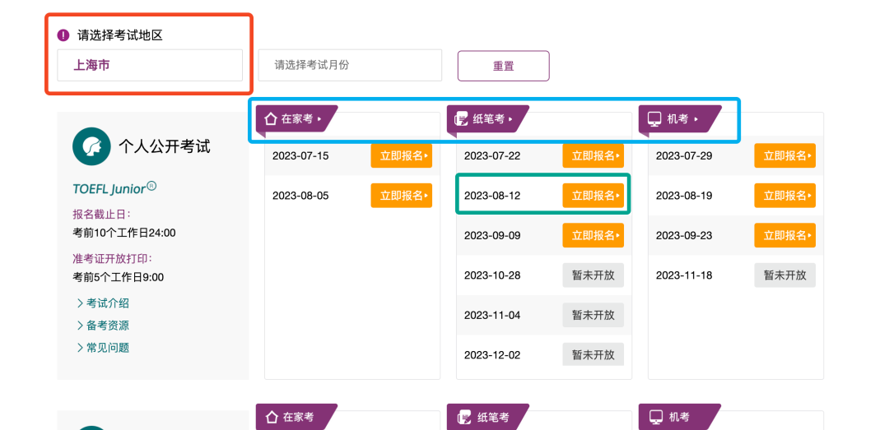Click the paper icon on lower 纸笔考 tab
889x430 pixels.
point(463,418)
